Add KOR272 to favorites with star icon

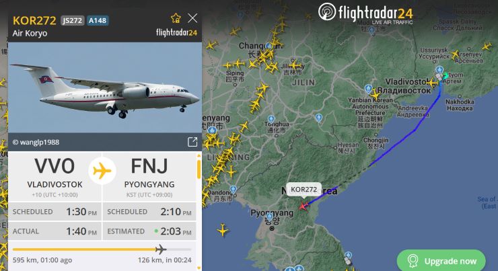(176, 18)
